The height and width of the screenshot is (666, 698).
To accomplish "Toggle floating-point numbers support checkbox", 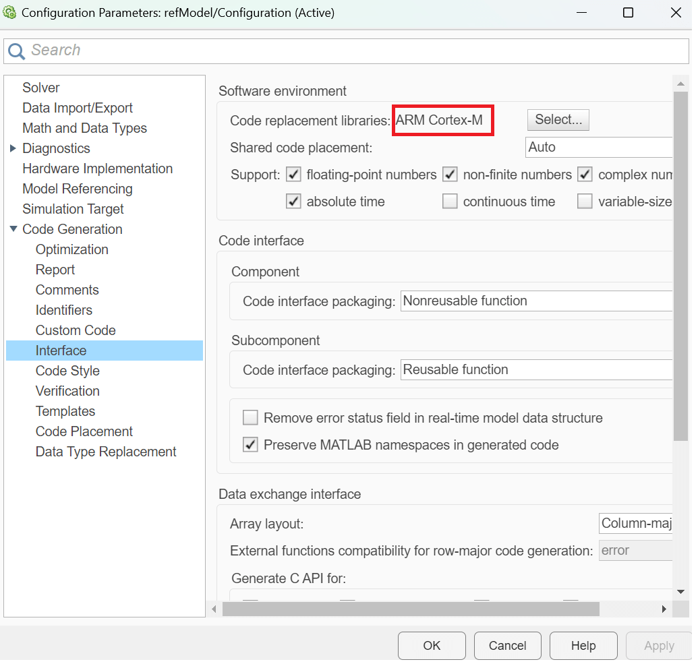I will click(293, 175).
